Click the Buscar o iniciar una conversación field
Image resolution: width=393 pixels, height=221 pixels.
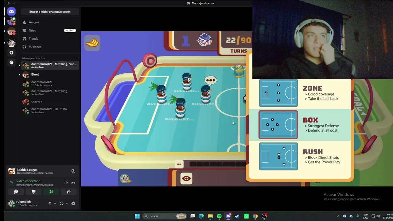tap(50, 12)
